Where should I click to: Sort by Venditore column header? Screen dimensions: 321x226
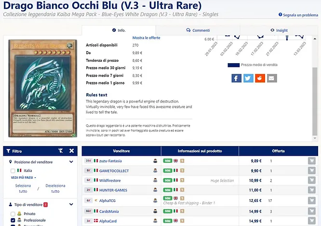pos(121,151)
